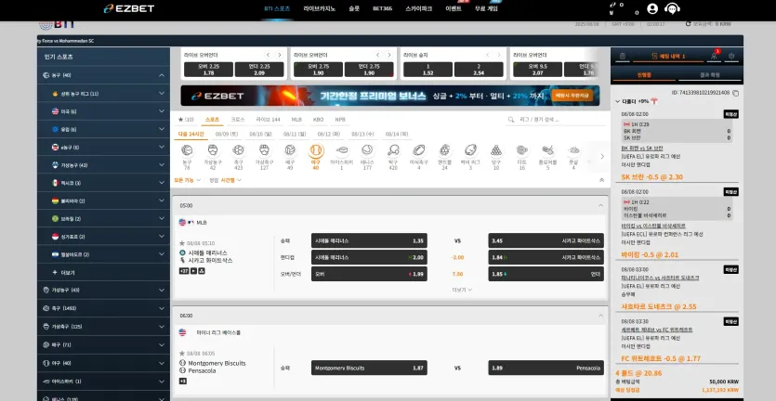Pick the ice hockey puck sport icon
The width and height of the screenshot is (776, 401).
[x=341, y=150]
